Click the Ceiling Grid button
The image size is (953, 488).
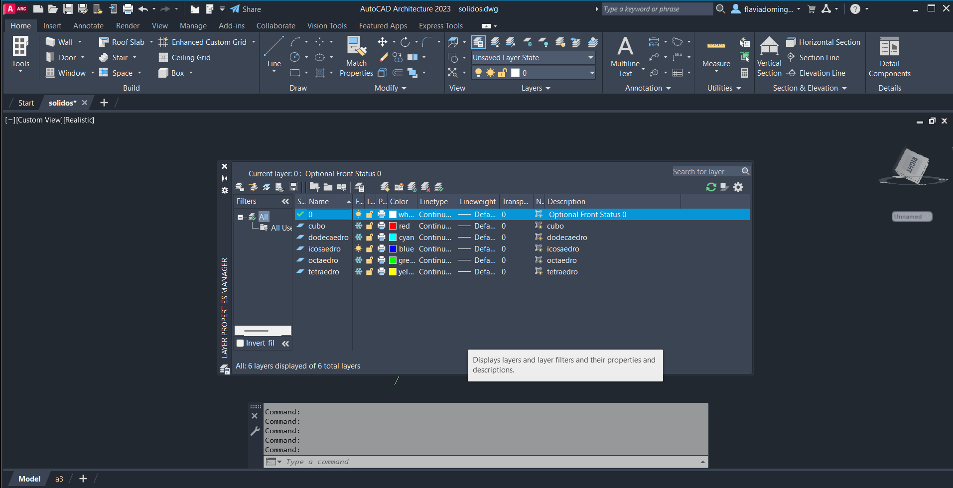click(185, 58)
